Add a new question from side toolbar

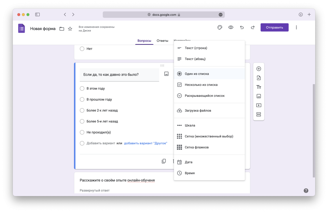[x=259, y=69]
